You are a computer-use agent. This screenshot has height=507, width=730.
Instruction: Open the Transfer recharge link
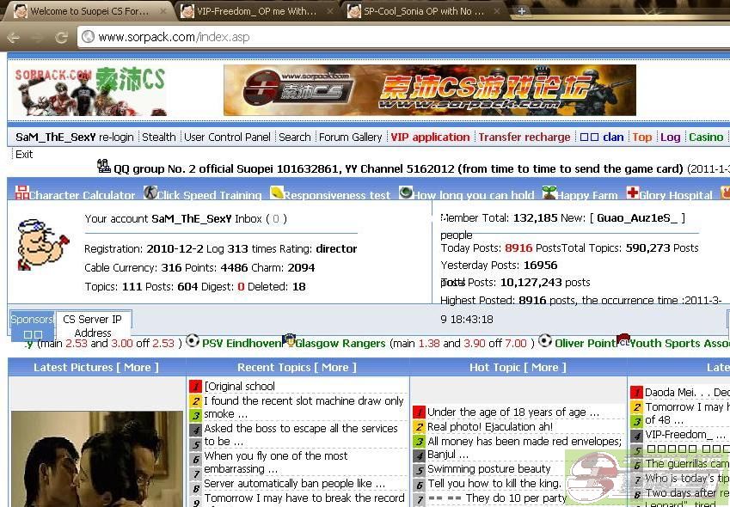tap(524, 137)
